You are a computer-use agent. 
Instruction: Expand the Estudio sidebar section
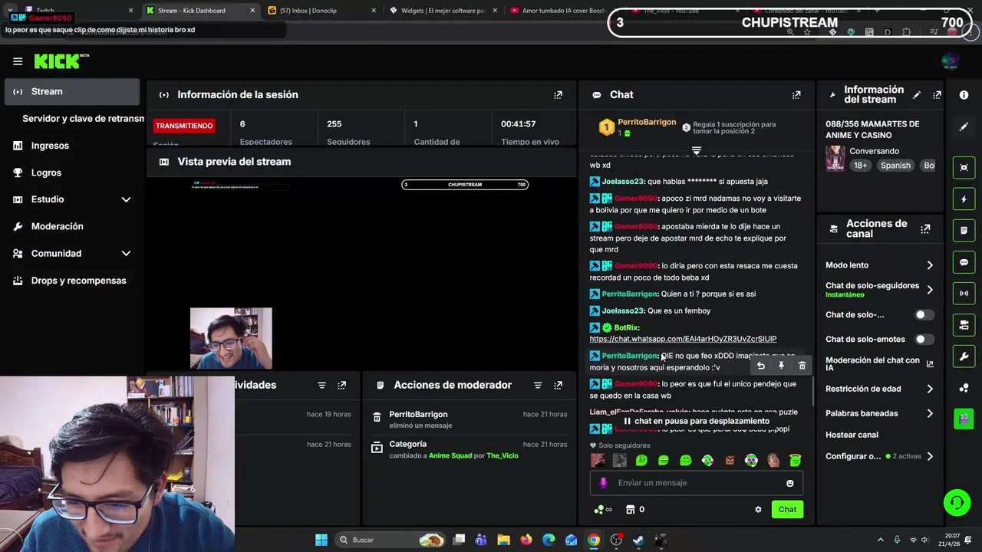click(x=126, y=199)
